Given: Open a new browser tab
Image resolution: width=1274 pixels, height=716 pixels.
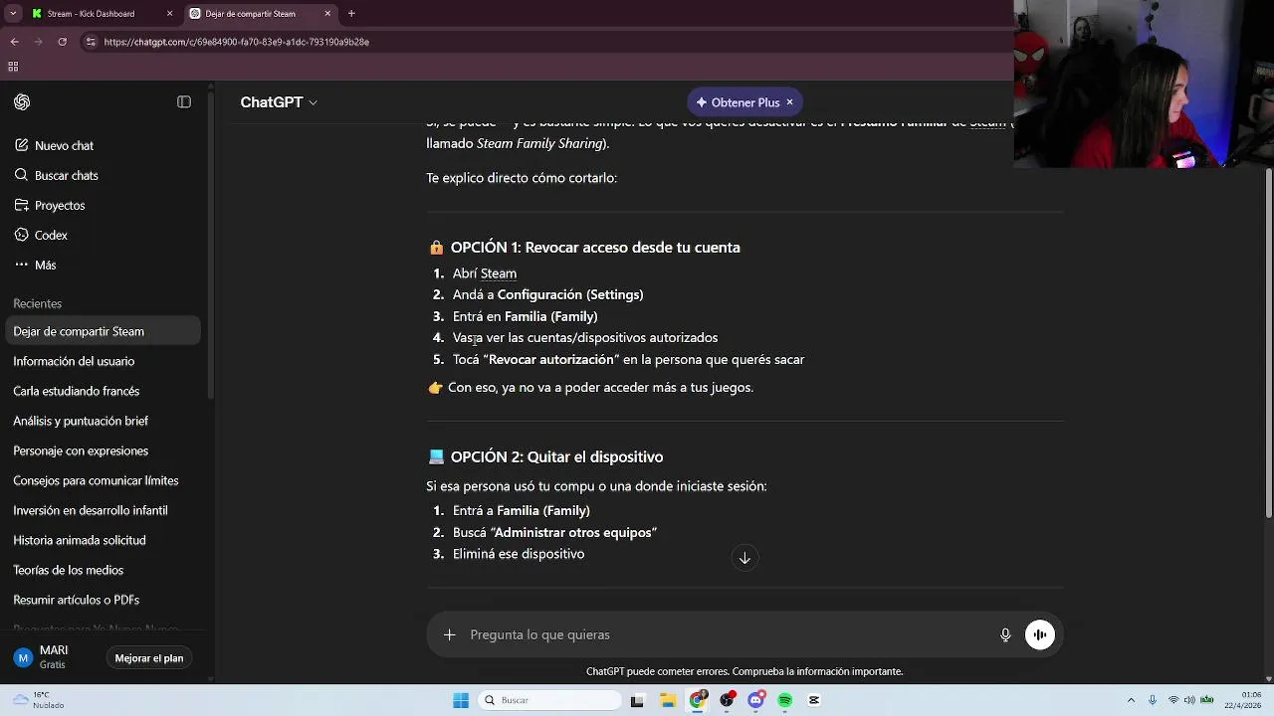Looking at the screenshot, I should pos(351,14).
